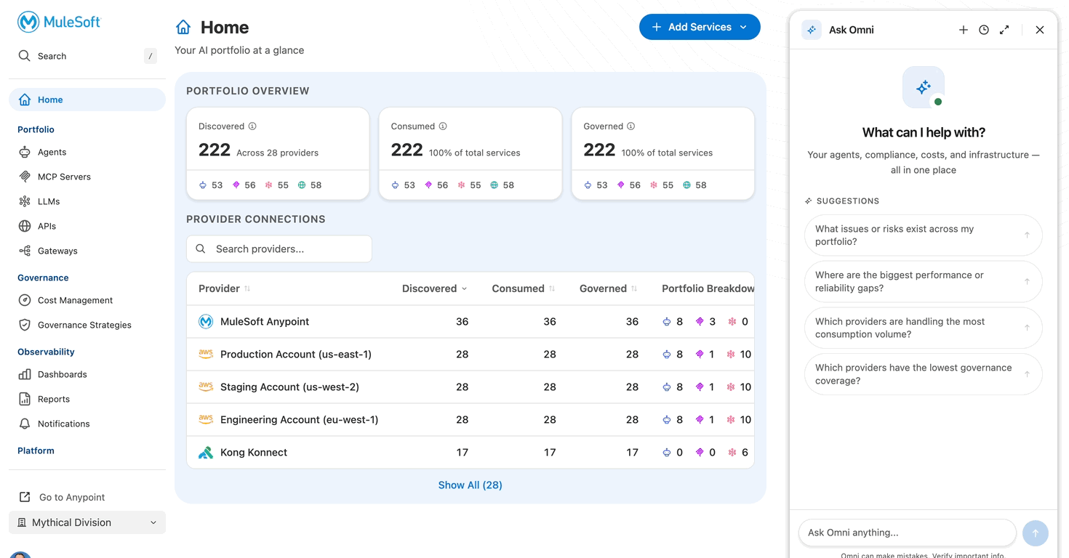
Task: Click the Search providers input field
Action: pos(279,248)
